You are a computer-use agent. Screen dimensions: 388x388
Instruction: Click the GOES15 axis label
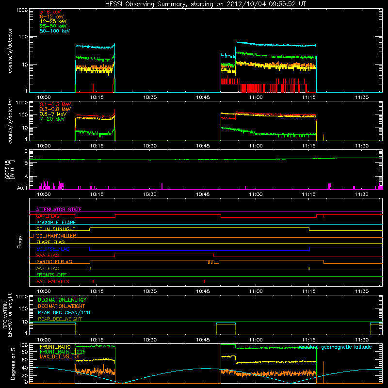coord(10,169)
